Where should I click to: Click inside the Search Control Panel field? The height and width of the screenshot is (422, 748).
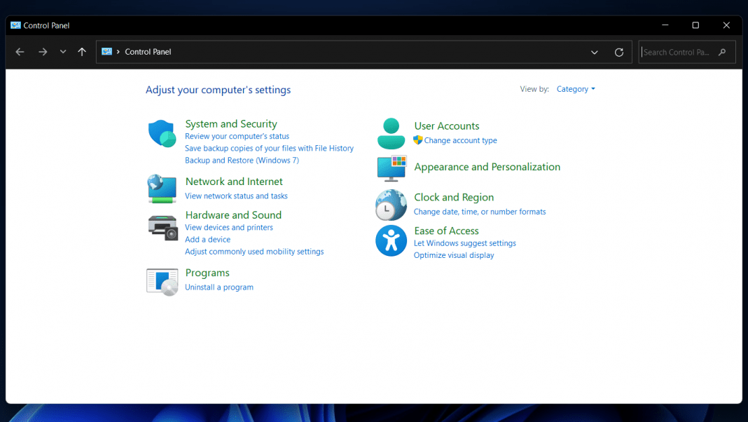[679, 51]
